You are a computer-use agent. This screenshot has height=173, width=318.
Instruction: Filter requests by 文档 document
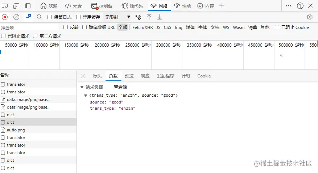(215, 27)
